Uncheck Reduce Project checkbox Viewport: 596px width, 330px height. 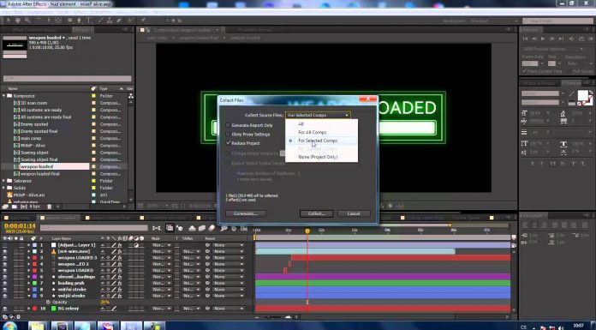pos(228,143)
